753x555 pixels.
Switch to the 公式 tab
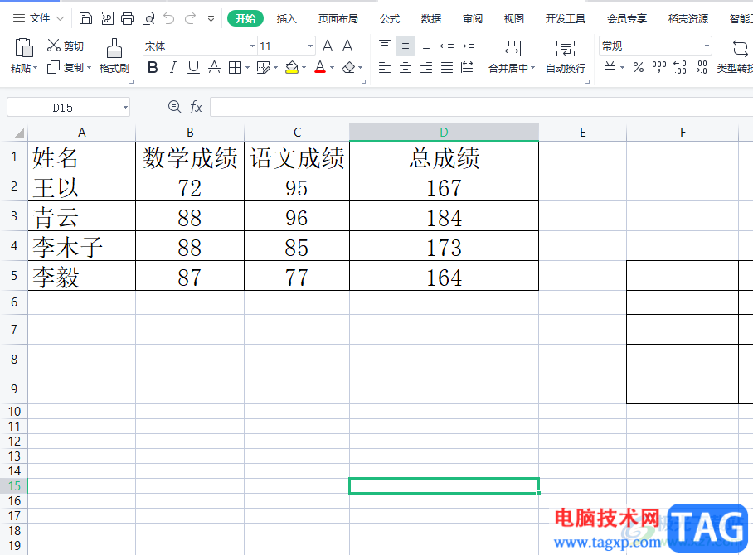[x=390, y=19]
